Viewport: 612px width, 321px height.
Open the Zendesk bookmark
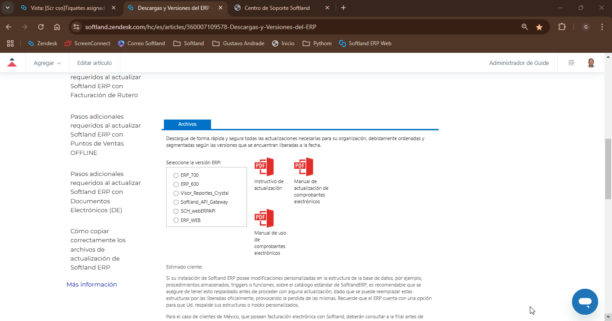[x=43, y=43]
